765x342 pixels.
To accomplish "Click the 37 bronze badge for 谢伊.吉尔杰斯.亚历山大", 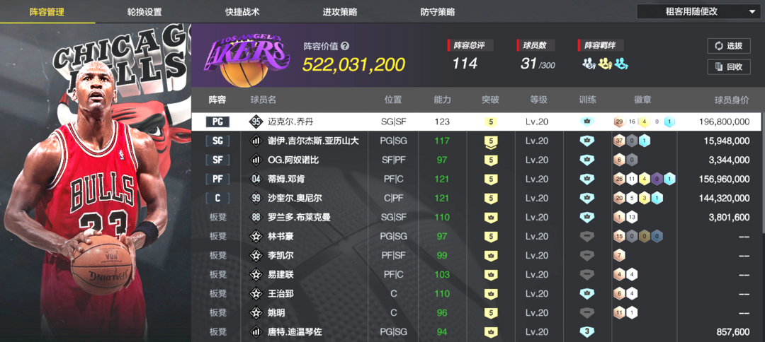I will click(619, 141).
